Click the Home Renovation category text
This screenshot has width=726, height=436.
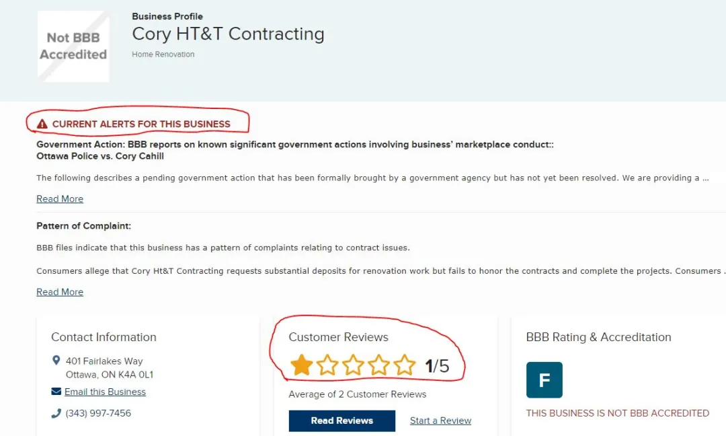coord(163,54)
